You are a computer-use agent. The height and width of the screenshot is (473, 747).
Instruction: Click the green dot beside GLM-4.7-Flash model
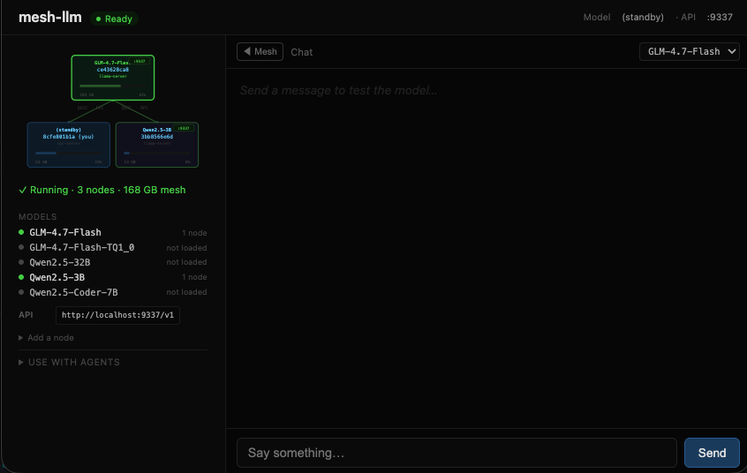click(x=22, y=233)
